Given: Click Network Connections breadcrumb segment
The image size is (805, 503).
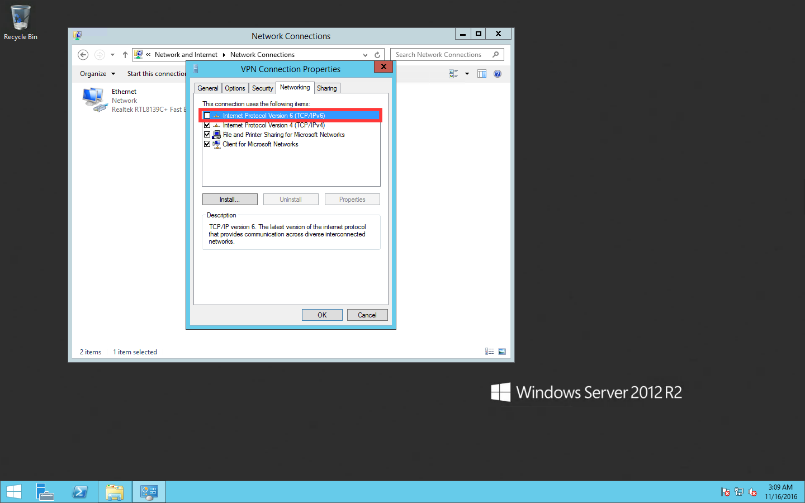Looking at the screenshot, I should click(x=262, y=55).
